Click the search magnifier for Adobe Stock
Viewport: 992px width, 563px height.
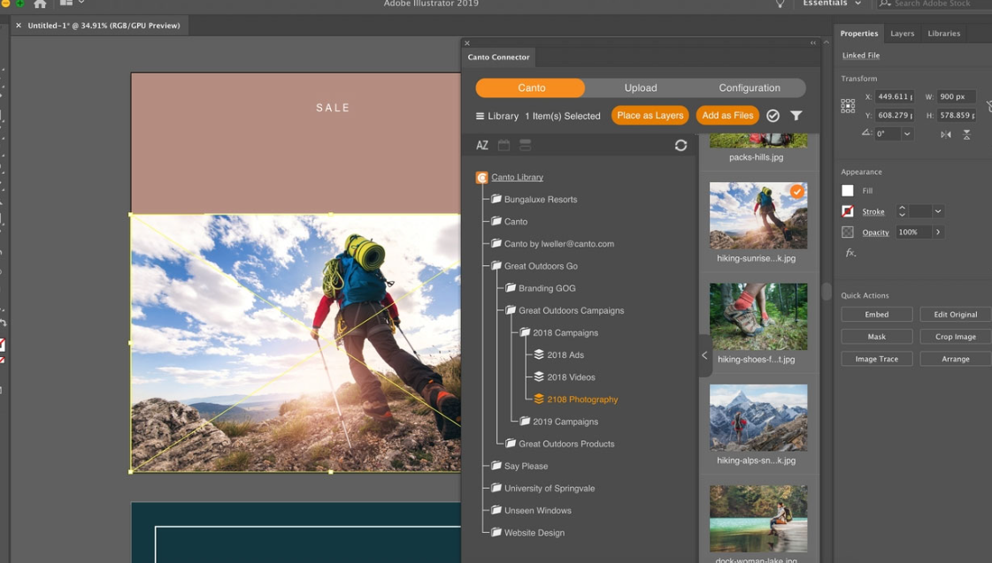884,4
